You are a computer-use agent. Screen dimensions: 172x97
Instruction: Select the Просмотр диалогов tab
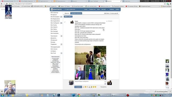click(x=76, y=13)
